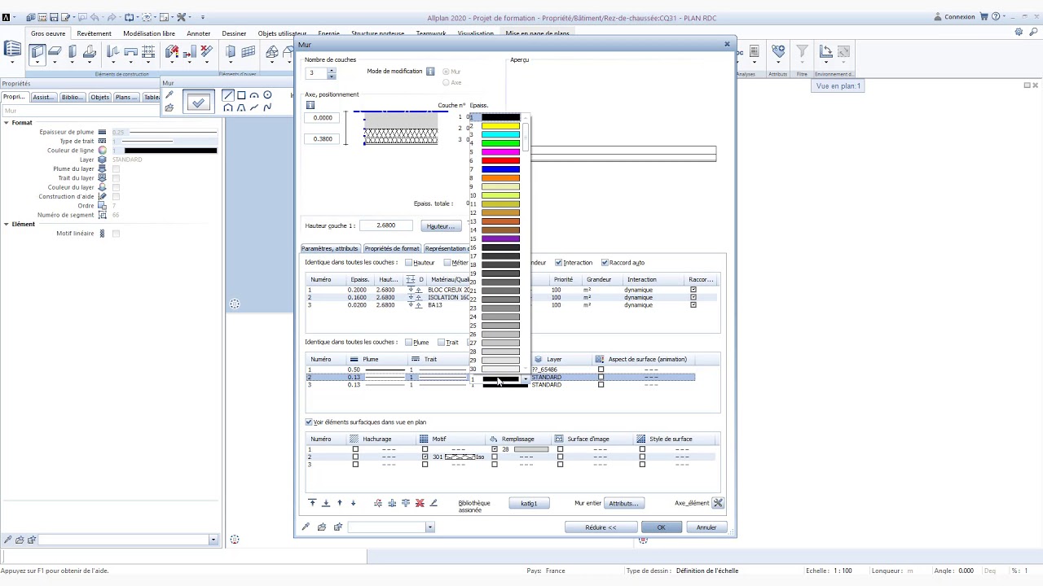Click the OK button in Mur dialog

coord(661,527)
